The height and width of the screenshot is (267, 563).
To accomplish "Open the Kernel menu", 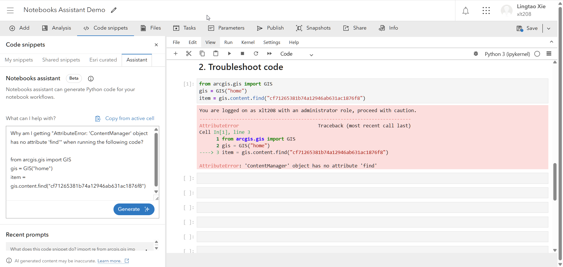I will 248,42.
